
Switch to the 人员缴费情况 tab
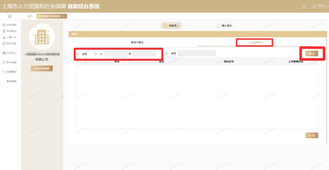tap(255, 42)
